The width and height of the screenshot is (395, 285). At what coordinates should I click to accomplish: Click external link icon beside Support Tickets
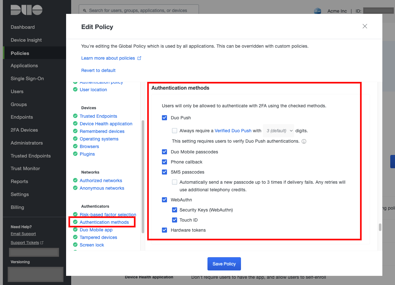point(42,243)
